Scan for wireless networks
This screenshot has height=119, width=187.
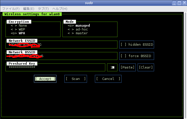[x=76, y=79]
